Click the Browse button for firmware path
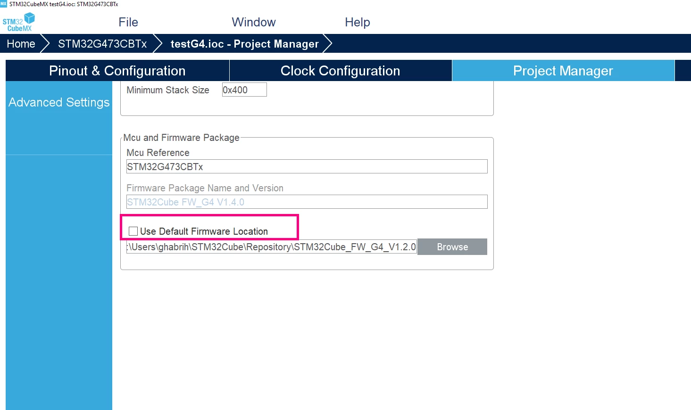 452,247
